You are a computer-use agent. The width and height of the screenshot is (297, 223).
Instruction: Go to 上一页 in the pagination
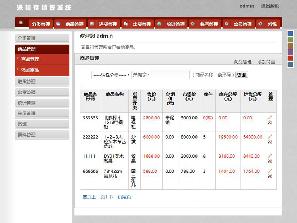click(x=98, y=197)
